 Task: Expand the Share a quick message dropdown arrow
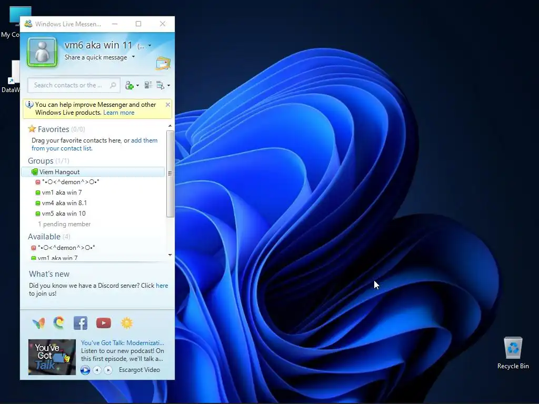133,57
